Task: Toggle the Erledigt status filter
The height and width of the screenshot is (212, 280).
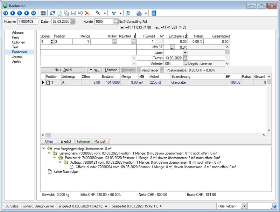Action: (x=66, y=142)
